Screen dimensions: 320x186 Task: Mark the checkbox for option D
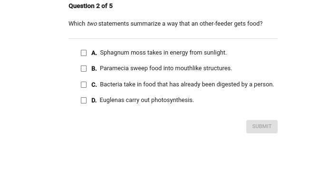(84, 100)
